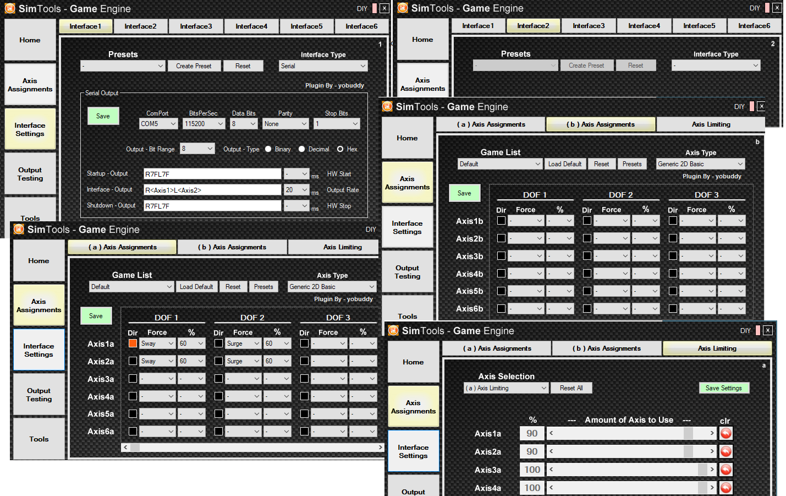The height and width of the screenshot is (496, 786).
Task: Click green Save Settings button
Action: [724, 388]
